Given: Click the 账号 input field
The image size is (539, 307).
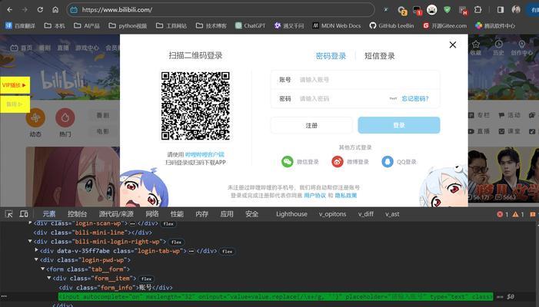Looking at the screenshot, I should coord(355,80).
